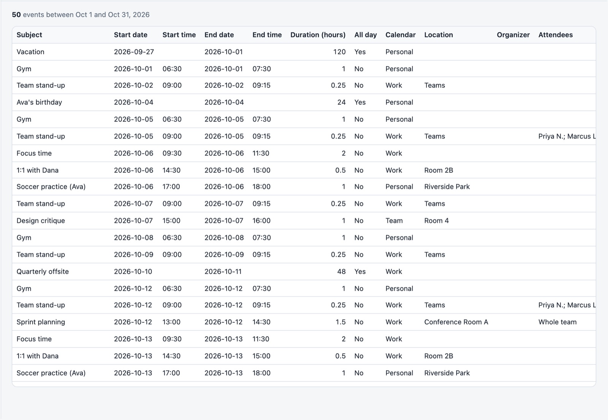Click end date 2026-10-11
The image size is (608, 420).
click(x=223, y=272)
